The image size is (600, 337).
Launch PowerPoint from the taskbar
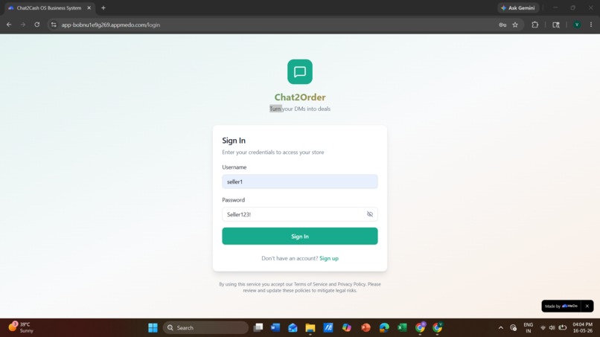point(366,328)
